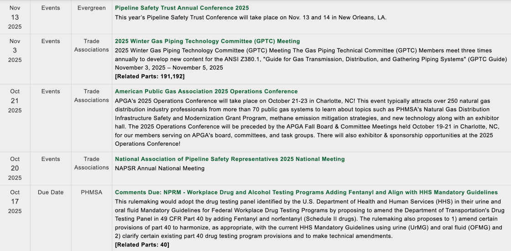The width and height of the screenshot is (511, 251).
Task: Open Pipeline Safety Trust Annual Conference 2025 link
Action: pos(182,8)
